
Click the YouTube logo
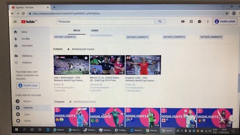pyautogui.click(x=28, y=22)
